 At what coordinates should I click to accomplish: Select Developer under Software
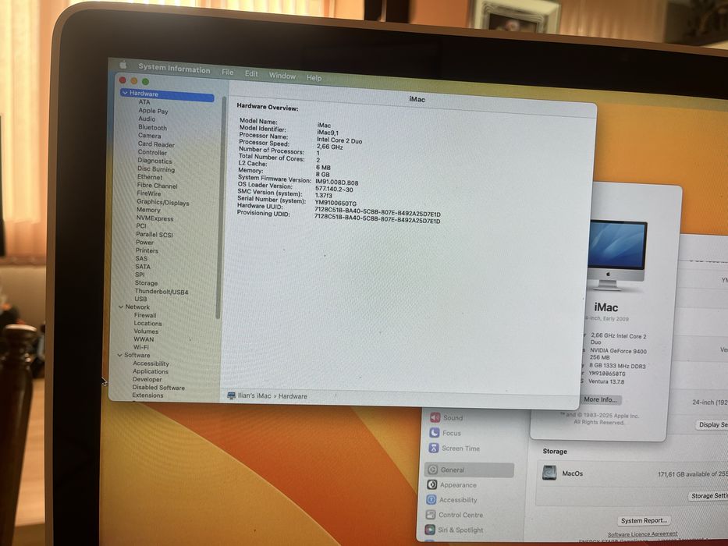(147, 379)
